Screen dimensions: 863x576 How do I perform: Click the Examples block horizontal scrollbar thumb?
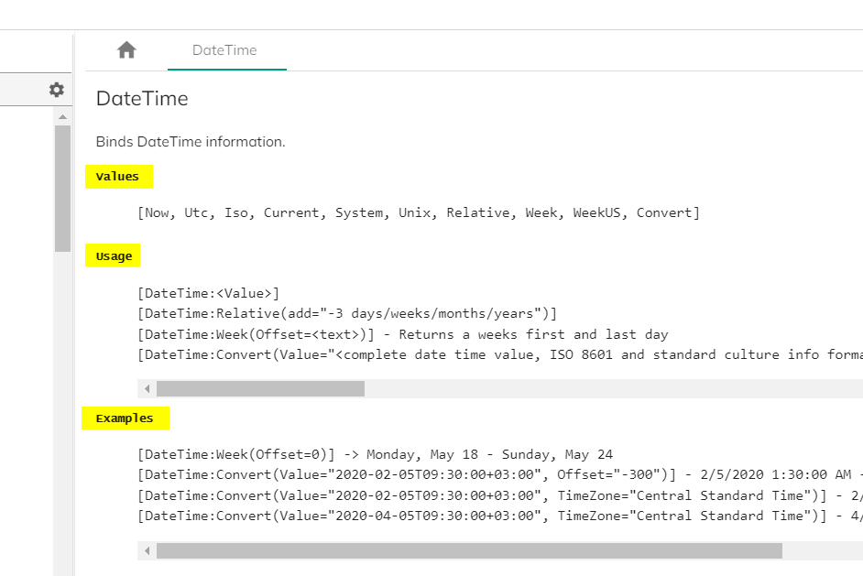pos(469,550)
